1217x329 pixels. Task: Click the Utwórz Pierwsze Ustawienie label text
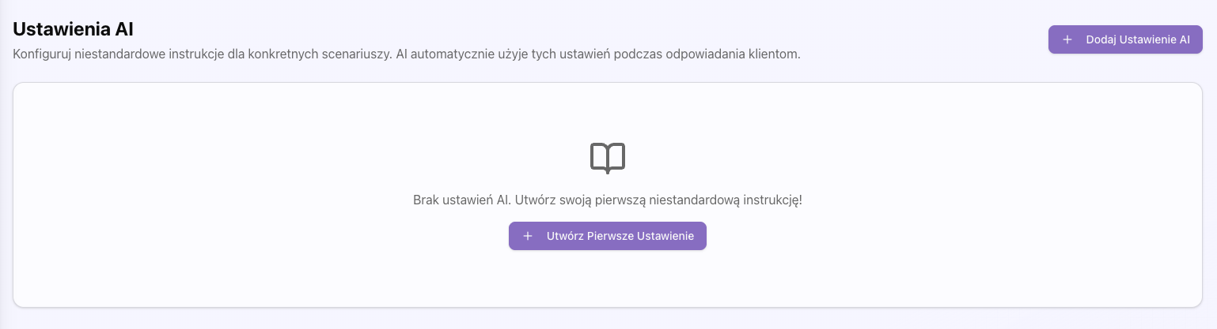(x=620, y=236)
